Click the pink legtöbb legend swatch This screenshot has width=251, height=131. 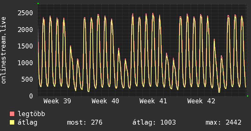(12, 114)
